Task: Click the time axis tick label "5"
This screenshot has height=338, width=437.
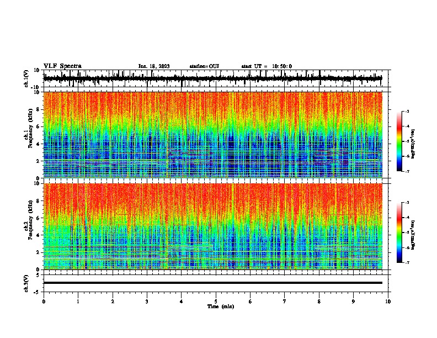Action: pyautogui.click(x=216, y=302)
